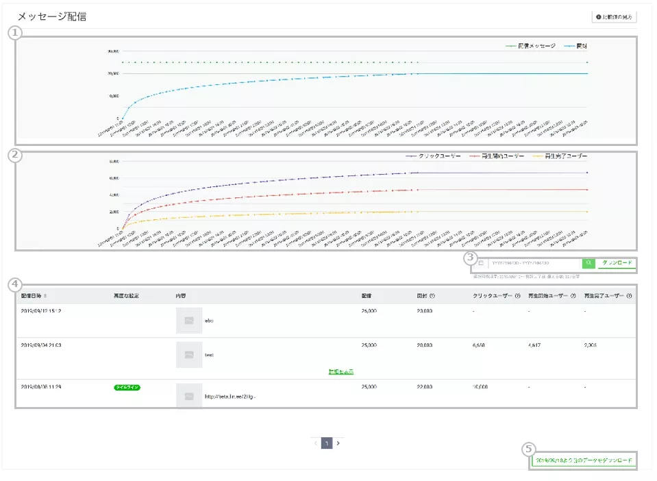Click the green タイムライン tag

point(127,387)
